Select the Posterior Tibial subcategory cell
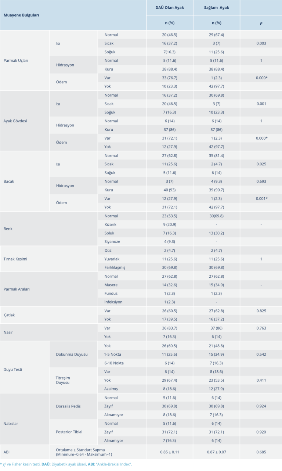 69,432
